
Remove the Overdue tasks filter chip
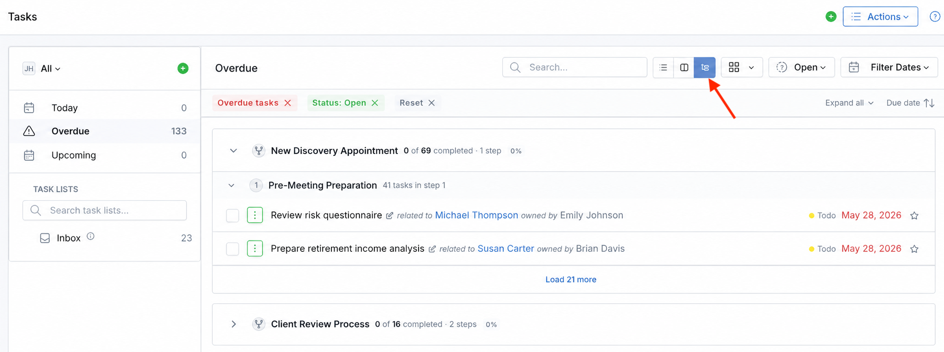click(x=288, y=103)
